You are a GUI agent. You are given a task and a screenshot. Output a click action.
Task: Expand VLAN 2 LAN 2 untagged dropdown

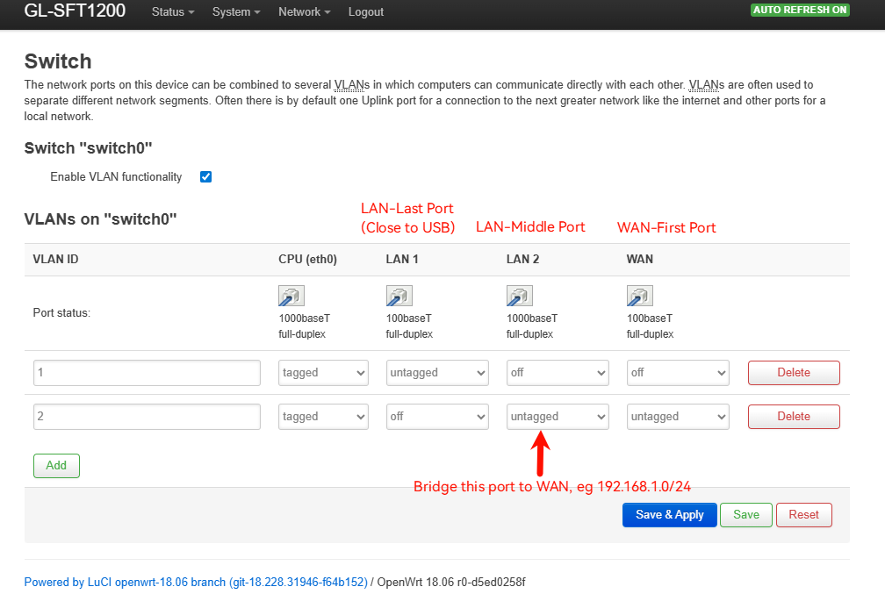558,417
